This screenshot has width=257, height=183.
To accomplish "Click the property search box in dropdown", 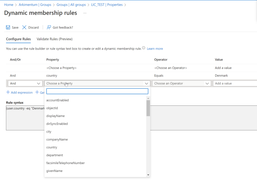I will (97, 91).
